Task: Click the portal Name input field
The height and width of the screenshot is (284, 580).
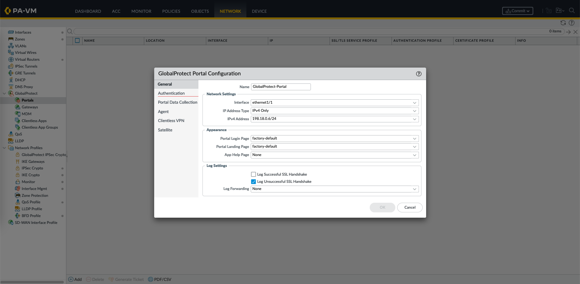Action: 280,87
